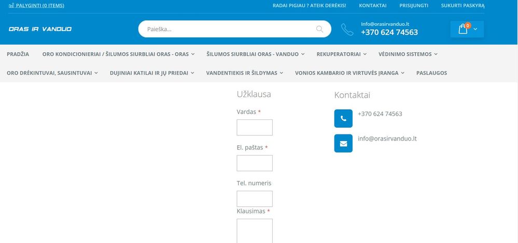Open Paslaugos menu item
This screenshot has width=518, height=243.
pos(431,73)
